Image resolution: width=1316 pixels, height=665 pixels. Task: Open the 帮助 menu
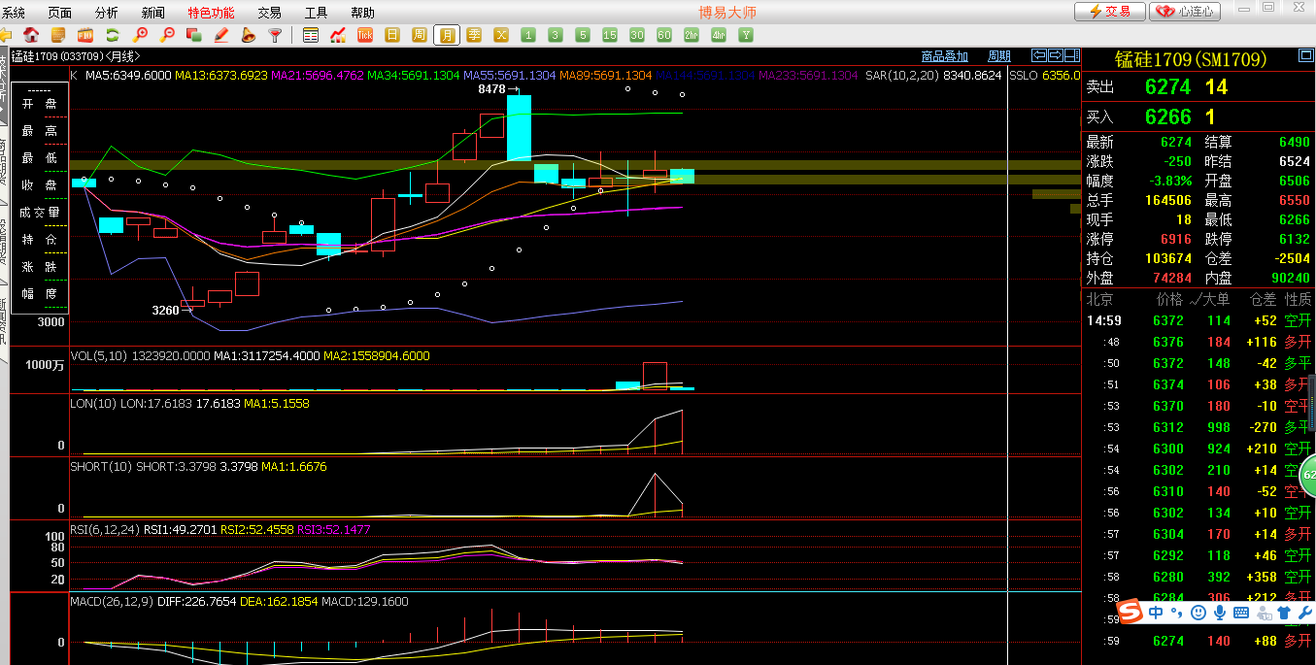click(363, 13)
